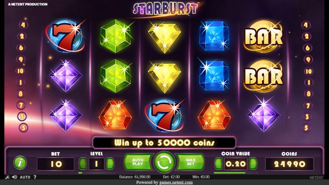This screenshot has width=329, height=185.
Task: Select payline 5 indicator on right
Action: point(306,128)
